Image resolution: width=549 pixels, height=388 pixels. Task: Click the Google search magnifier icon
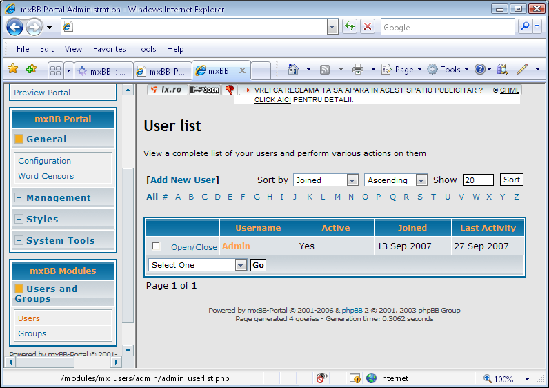coord(525,27)
